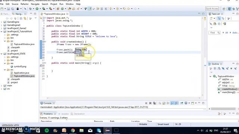Screen dimensions: 239x134
Task: Select the Java perspective icon
Action: click(x=229, y=9)
